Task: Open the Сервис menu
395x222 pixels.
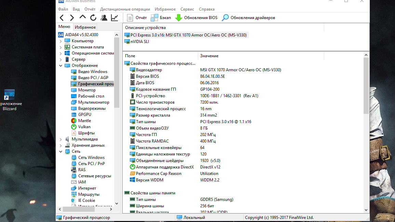Action: [187, 9]
